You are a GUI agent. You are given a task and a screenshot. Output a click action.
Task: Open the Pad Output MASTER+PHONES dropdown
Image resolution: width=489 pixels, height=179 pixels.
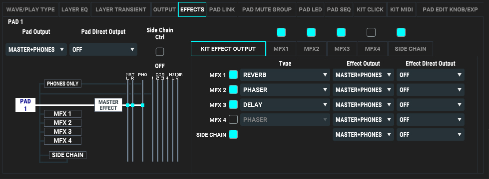click(36, 50)
